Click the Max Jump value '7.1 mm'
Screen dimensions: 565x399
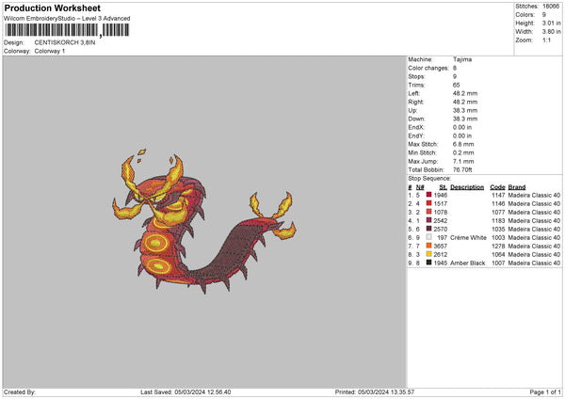463,161
